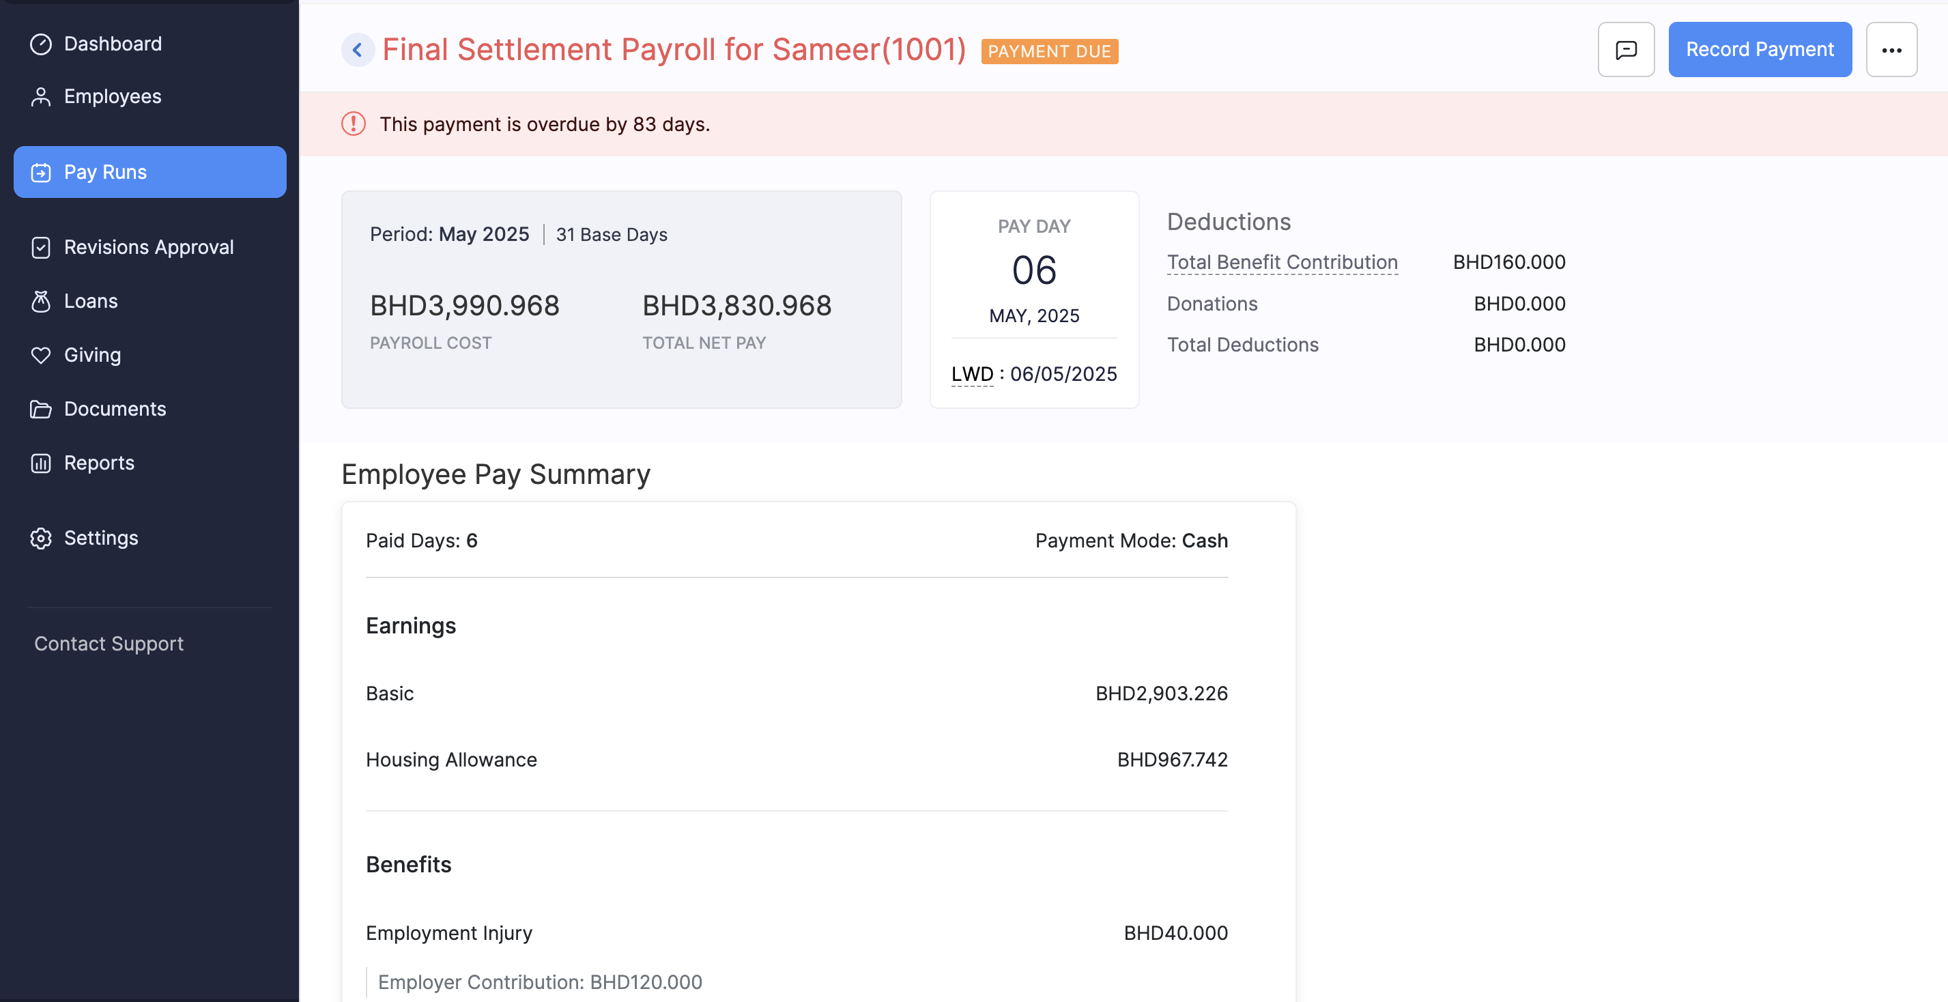This screenshot has width=1948, height=1002.
Task: Click the LWD abbreviation label
Action: (972, 373)
